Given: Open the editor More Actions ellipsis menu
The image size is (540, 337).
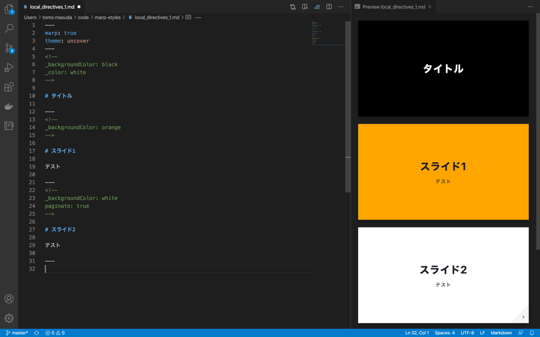Looking at the screenshot, I should point(341,6).
